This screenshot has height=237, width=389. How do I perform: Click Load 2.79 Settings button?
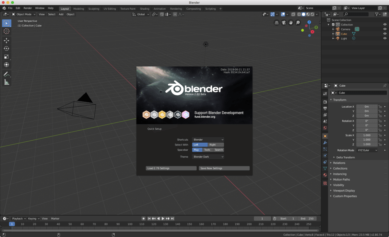pyautogui.click(x=171, y=168)
